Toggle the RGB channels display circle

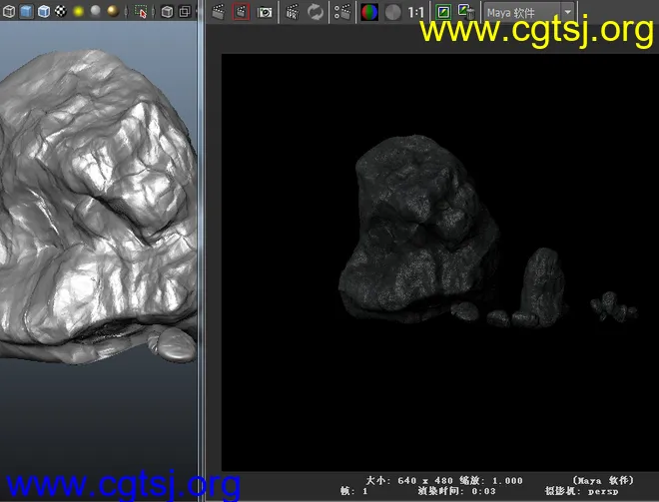pyautogui.click(x=369, y=12)
